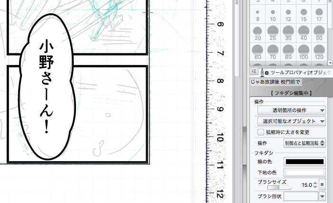This screenshot has height=203, width=333.
Task: Open the Tool Property panel menu icon
Action: (x=254, y=71)
